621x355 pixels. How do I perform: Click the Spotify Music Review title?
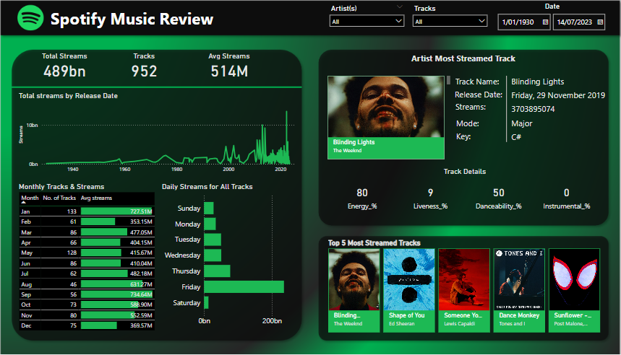(132, 19)
